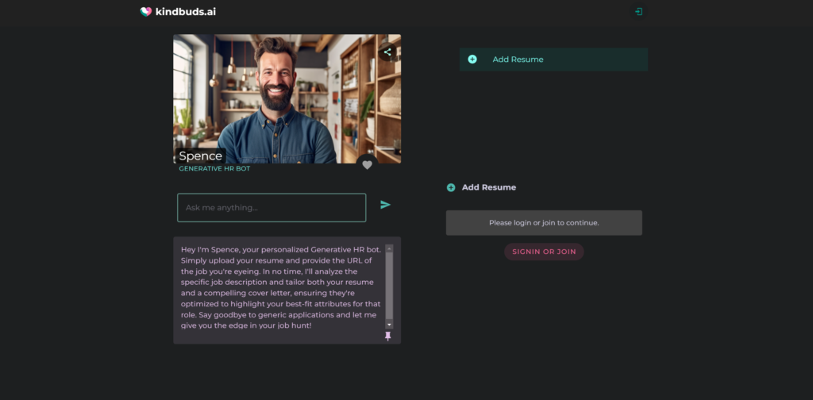
Task: Send message with the paper plane icon
Action: point(385,205)
